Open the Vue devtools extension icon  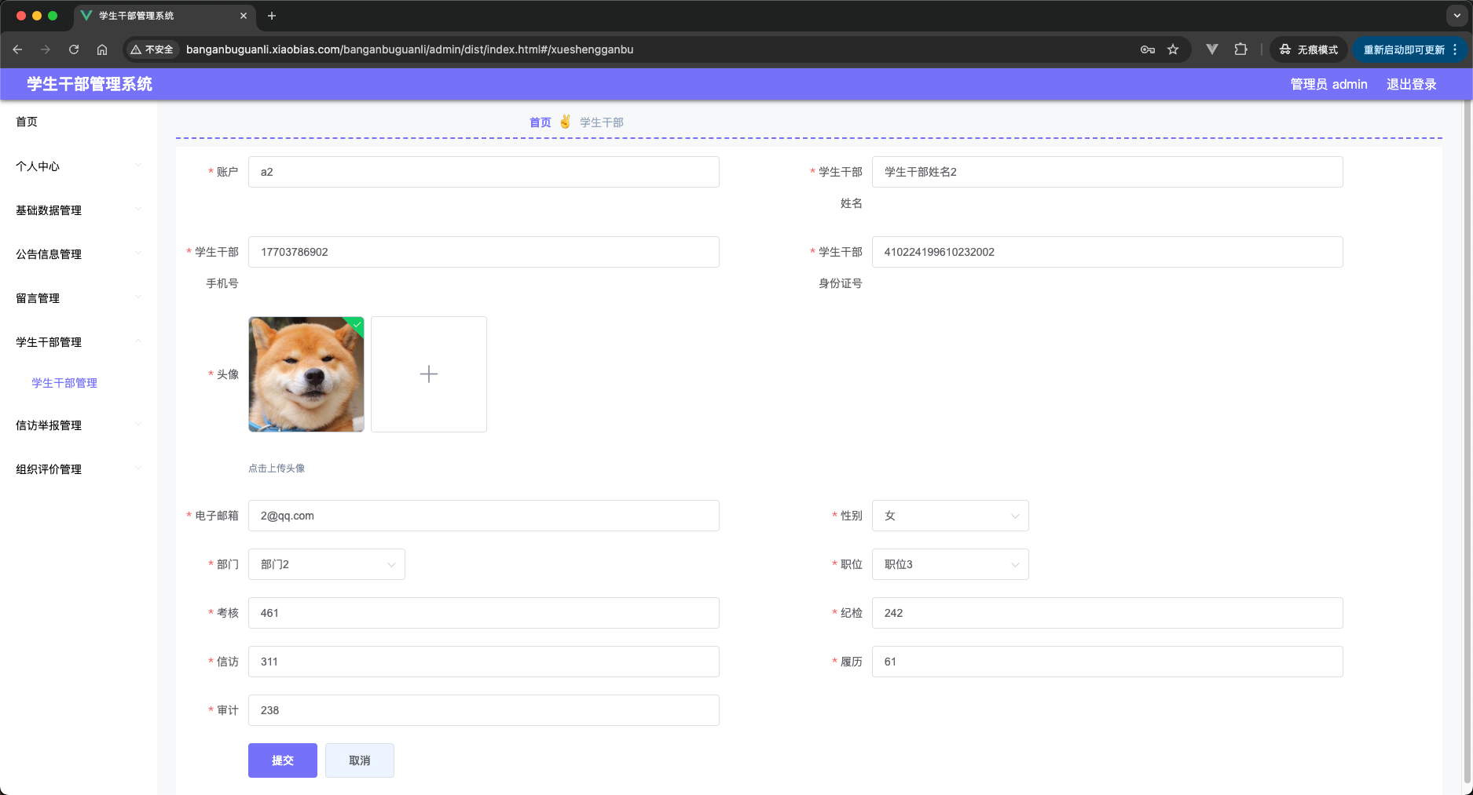coord(1212,49)
